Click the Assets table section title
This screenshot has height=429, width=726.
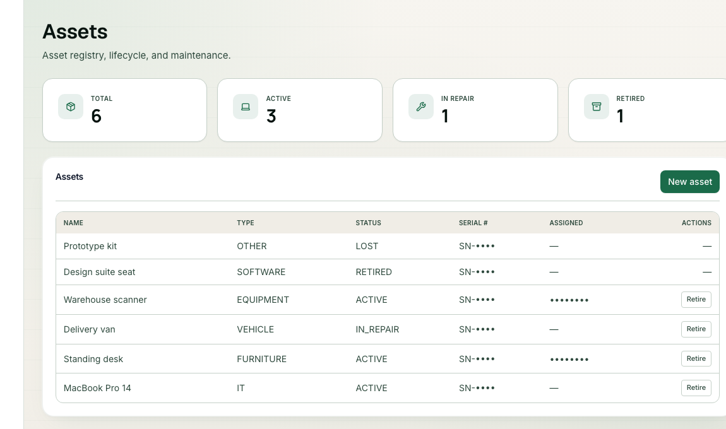click(69, 177)
